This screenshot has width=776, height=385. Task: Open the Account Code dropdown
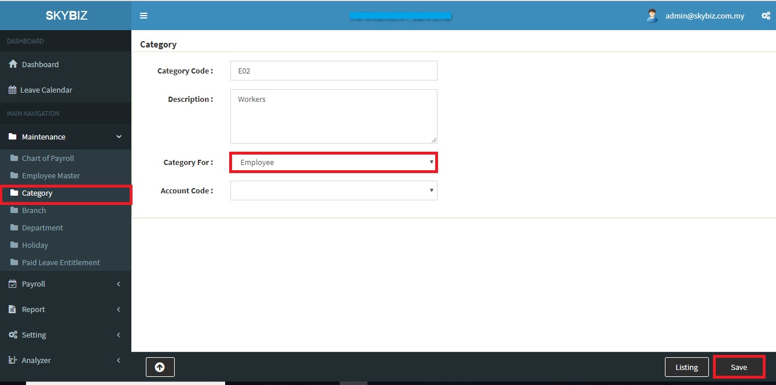click(333, 190)
